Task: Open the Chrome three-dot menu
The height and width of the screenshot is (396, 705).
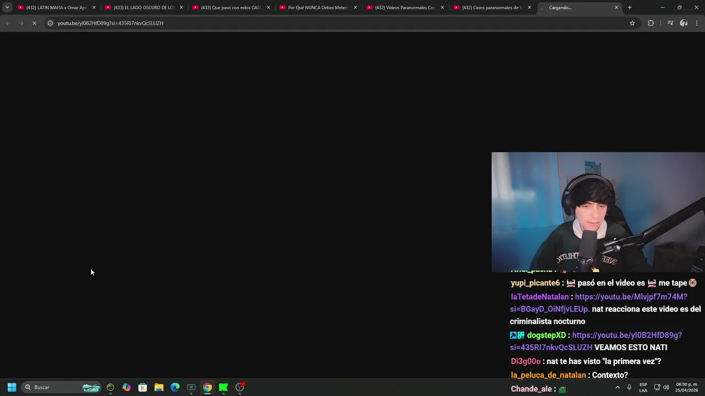Action: tap(697, 23)
